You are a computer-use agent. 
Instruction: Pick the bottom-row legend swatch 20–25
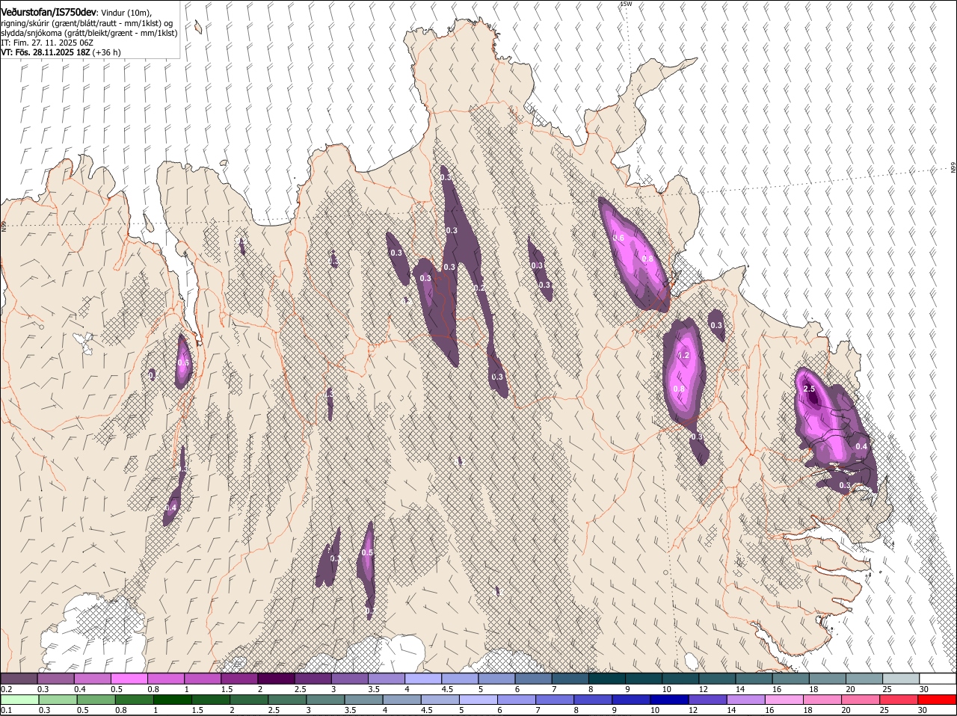861,700
